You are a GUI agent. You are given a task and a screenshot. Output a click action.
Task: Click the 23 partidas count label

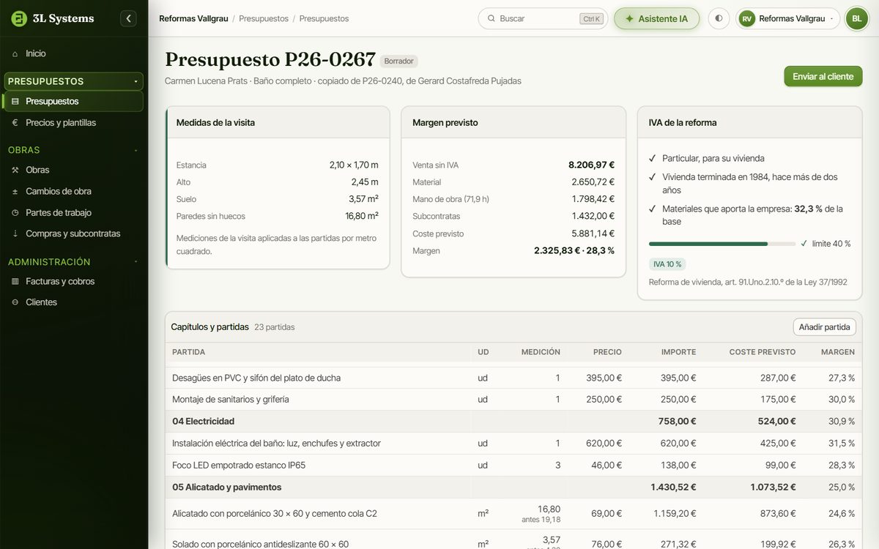coord(275,327)
